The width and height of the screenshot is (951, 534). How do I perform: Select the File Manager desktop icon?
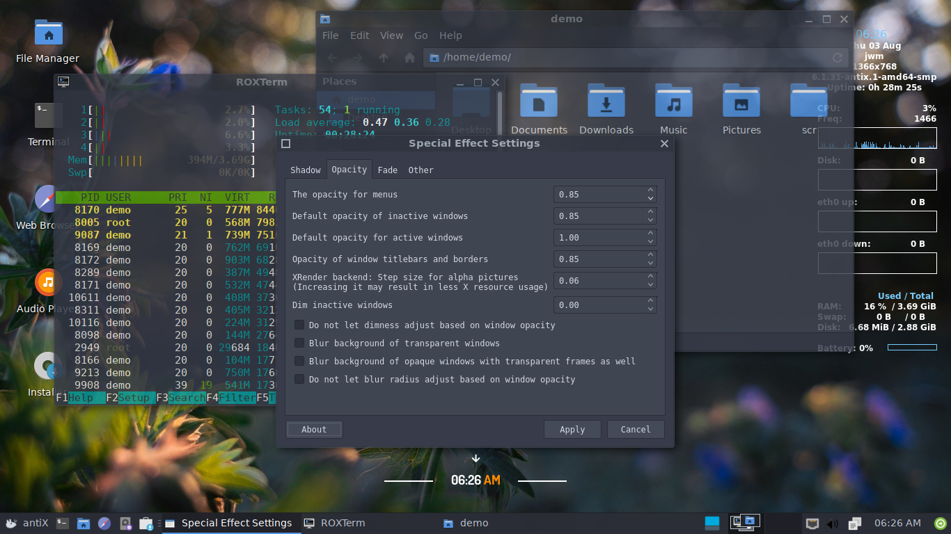pos(48,41)
